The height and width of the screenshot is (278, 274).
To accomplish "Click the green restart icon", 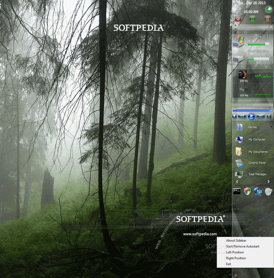I will click(252, 19).
